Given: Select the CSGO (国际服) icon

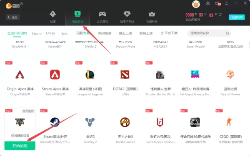Looking at the screenshot, I should [x=230, y=122].
